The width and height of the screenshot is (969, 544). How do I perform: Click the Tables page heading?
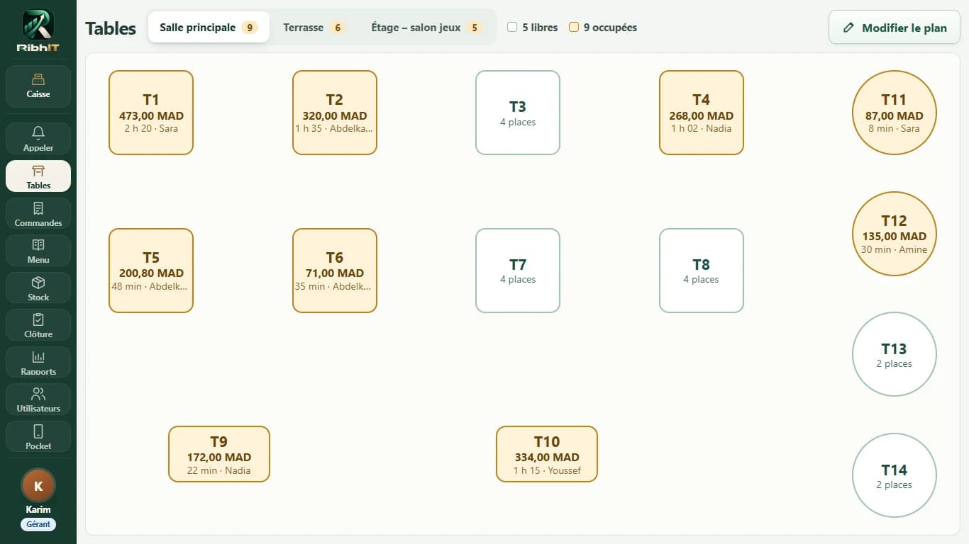(x=111, y=28)
